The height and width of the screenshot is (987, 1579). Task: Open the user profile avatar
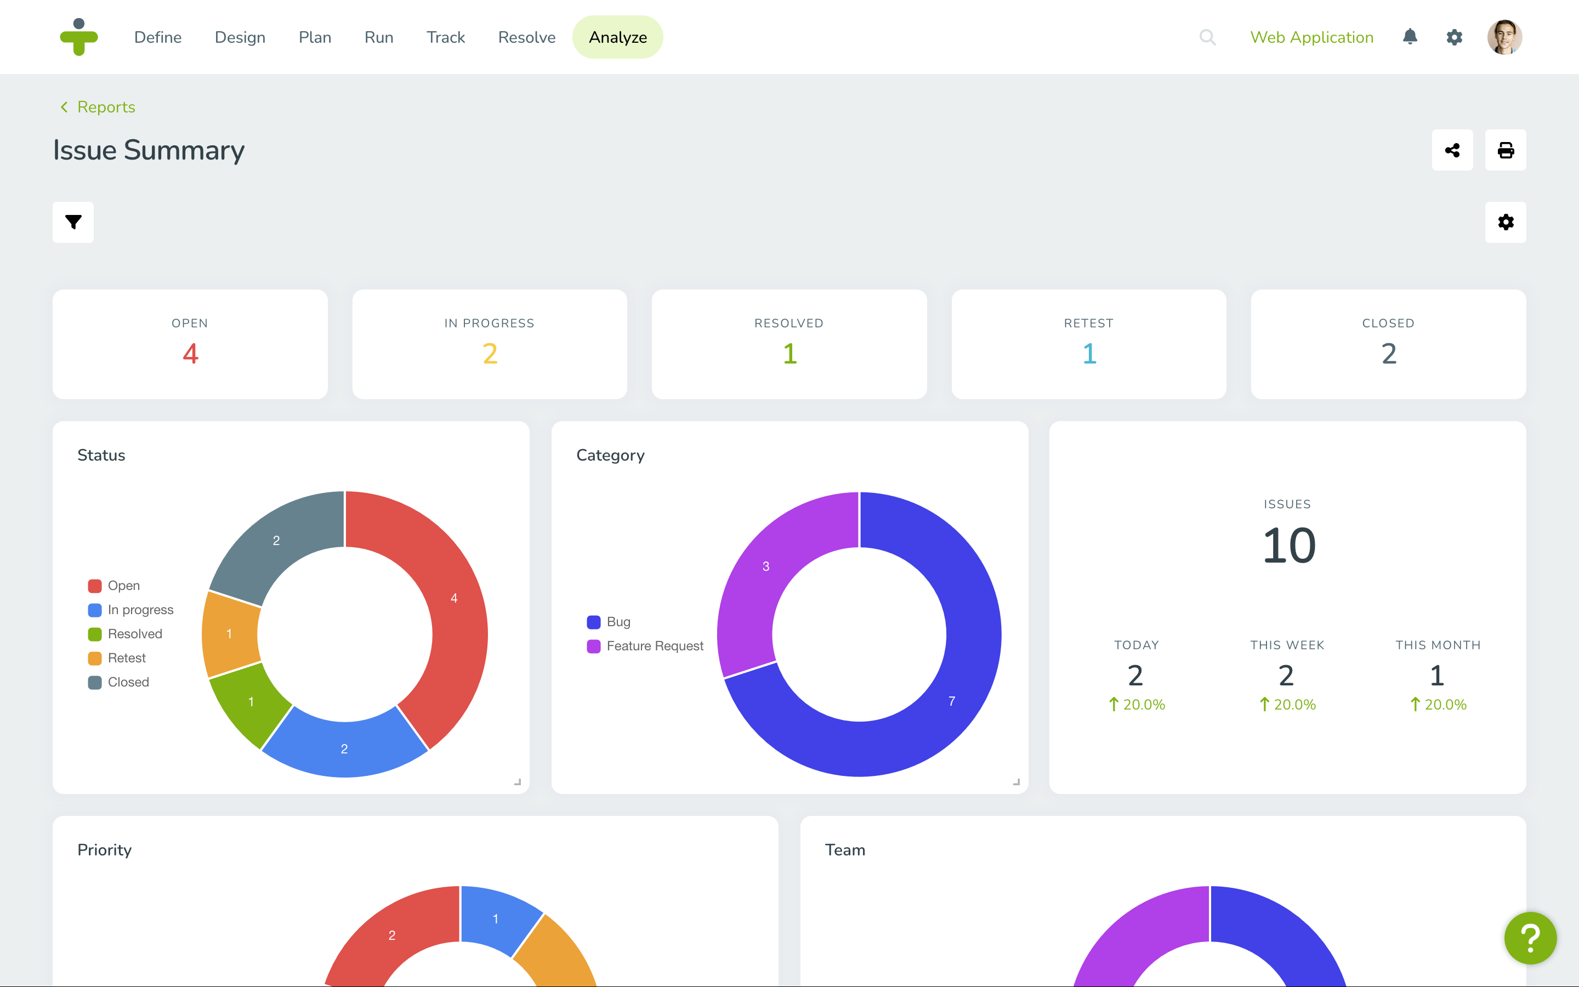tap(1504, 37)
